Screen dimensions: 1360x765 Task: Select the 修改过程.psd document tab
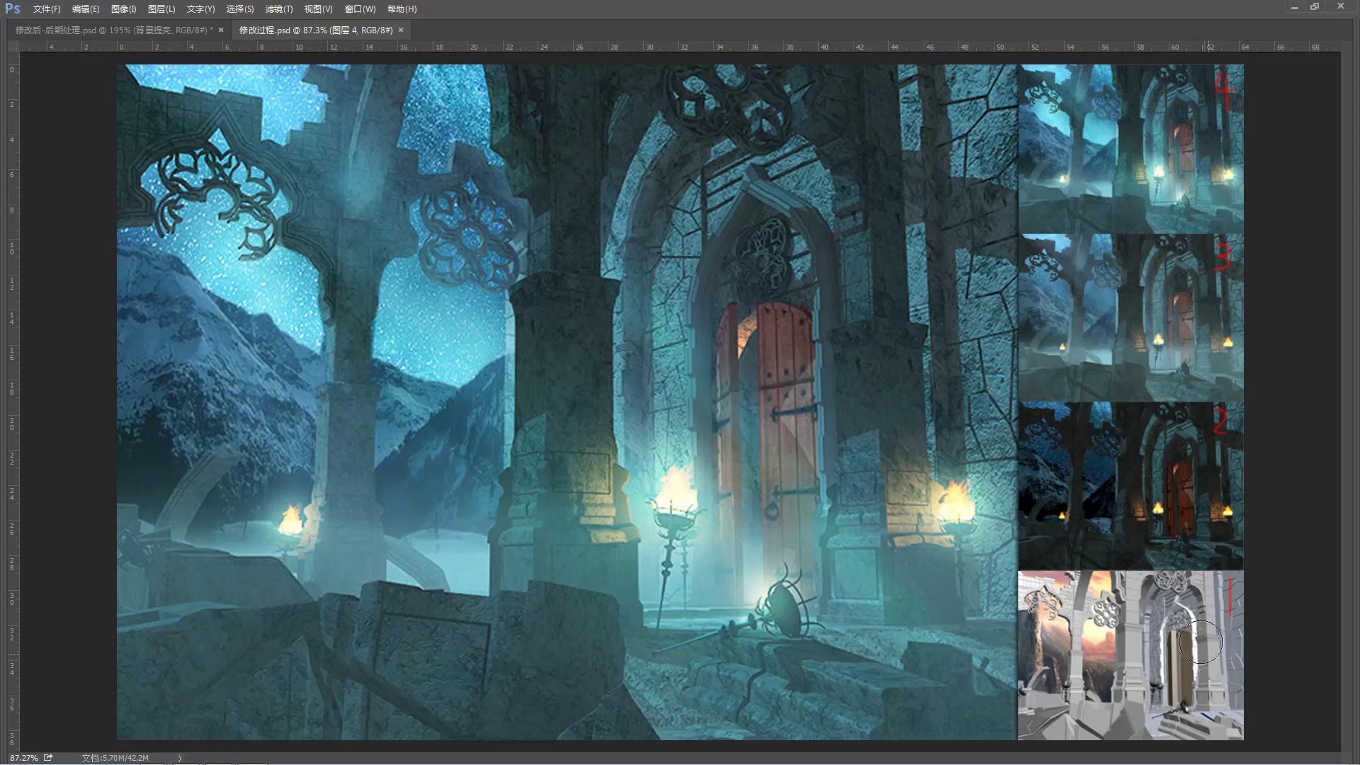point(315,30)
